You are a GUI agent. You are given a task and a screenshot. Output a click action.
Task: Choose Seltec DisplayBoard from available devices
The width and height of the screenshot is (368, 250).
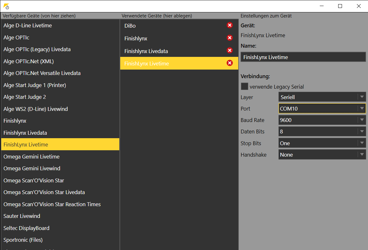click(x=60, y=228)
